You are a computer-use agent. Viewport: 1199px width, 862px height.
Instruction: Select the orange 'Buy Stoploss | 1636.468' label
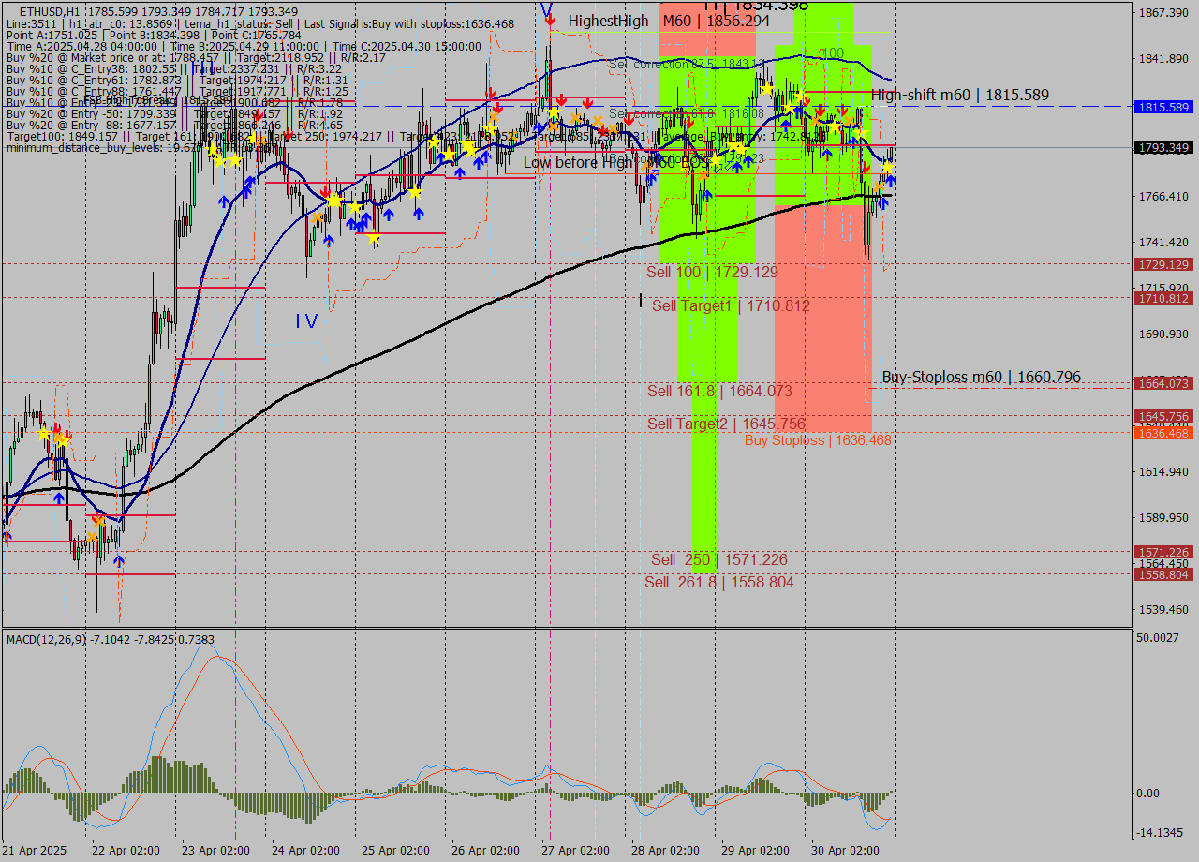[818, 439]
